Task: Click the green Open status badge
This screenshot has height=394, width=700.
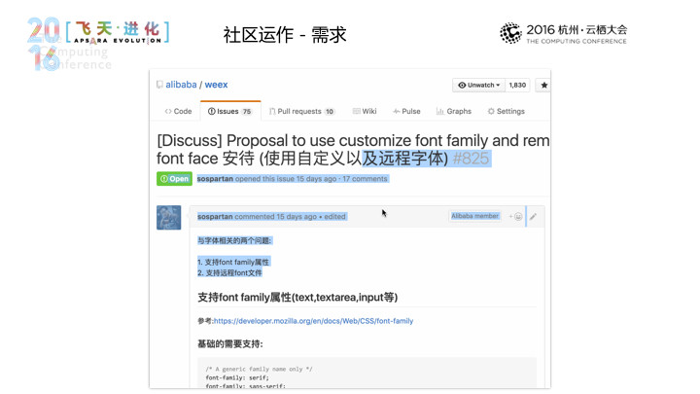Action: click(x=174, y=179)
